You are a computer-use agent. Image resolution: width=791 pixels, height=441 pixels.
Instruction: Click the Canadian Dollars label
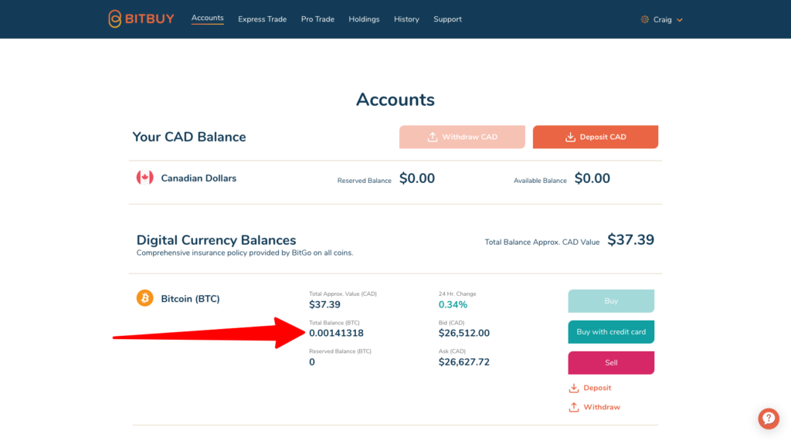pyautogui.click(x=199, y=178)
